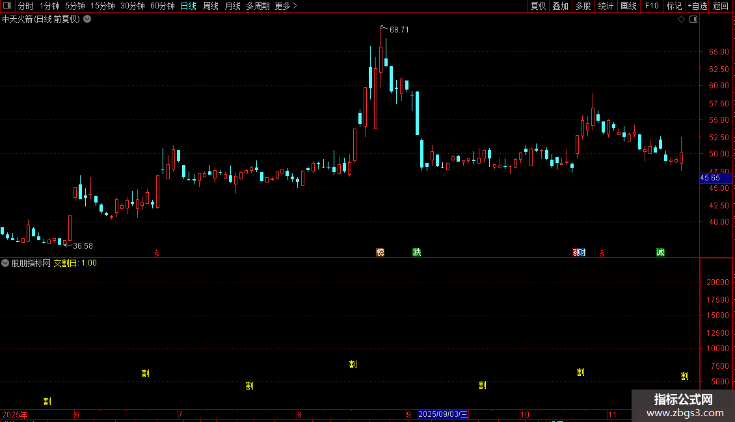The height and width of the screenshot is (422, 735).
Task: Toggle the right side panel icon
Action: coord(693,19)
